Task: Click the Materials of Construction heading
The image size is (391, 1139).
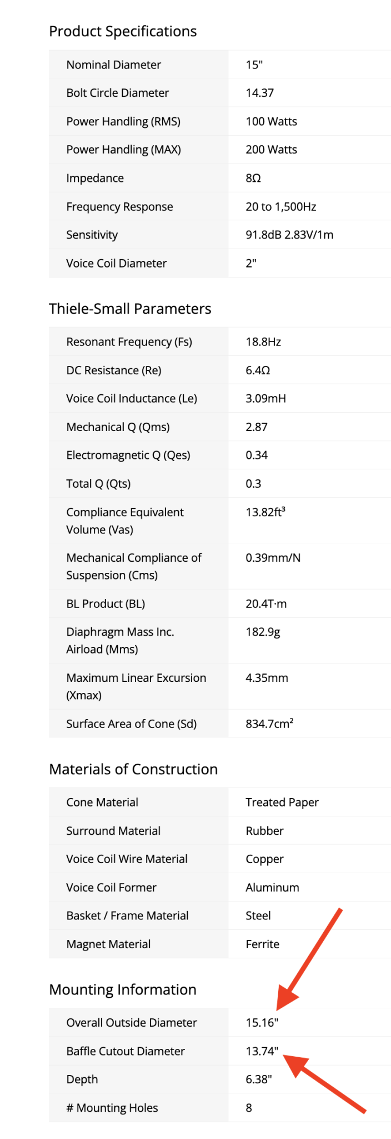Action: [x=133, y=769]
